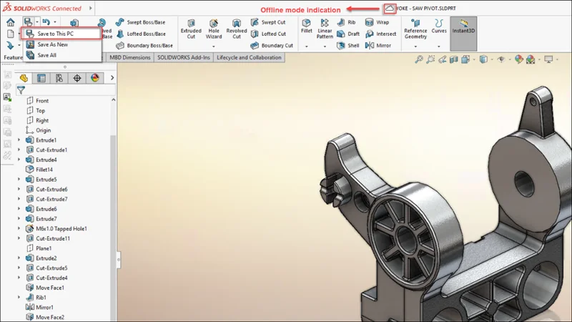Expand the Extrude1 feature node
The width and height of the screenshot is (572, 322).
coord(19,140)
